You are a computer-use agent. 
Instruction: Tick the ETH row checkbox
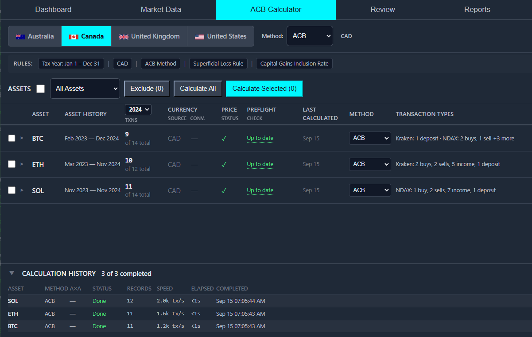click(x=12, y=164)
